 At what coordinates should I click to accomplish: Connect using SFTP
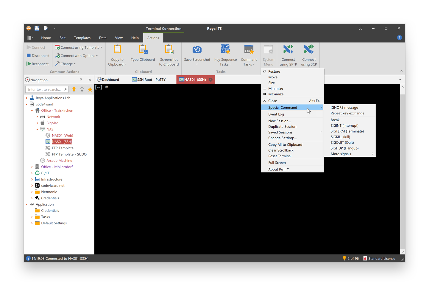(288, 55)
